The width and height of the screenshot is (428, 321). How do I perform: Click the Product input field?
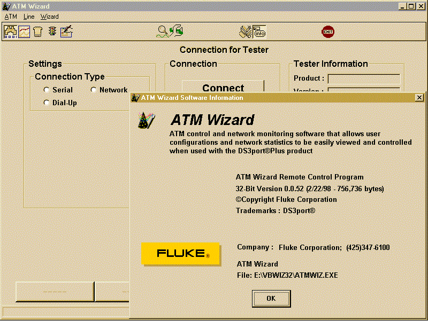pos(364,79)
